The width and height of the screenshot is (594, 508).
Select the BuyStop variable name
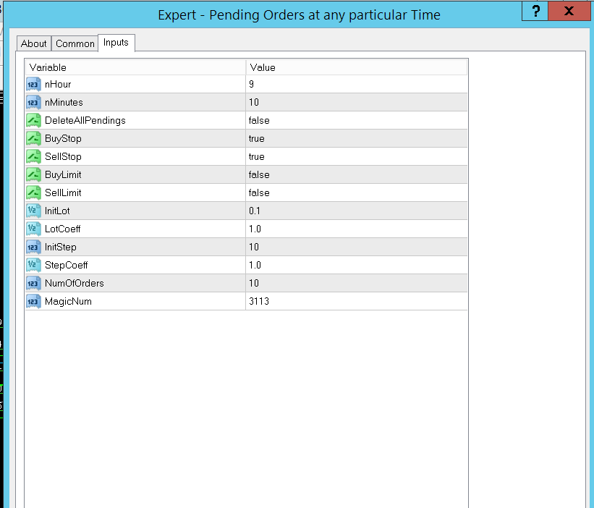pyautogui.click(x=63, y=139)
